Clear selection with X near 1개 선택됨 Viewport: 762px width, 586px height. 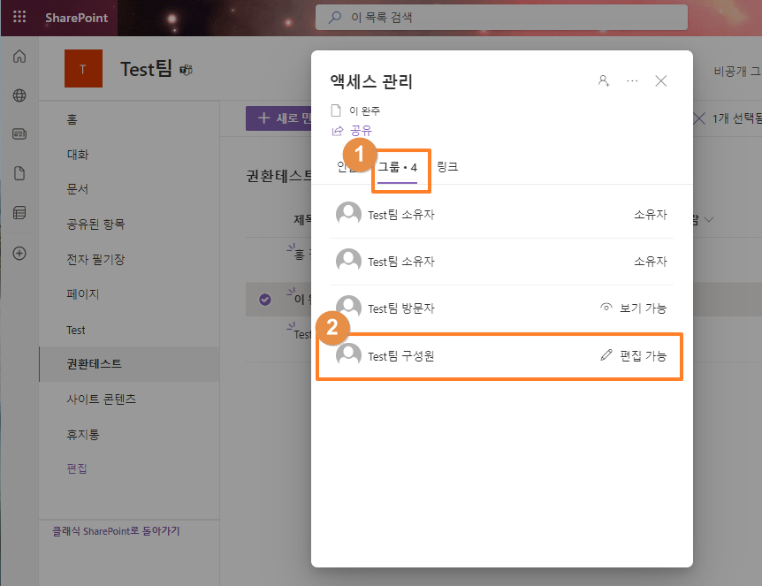(x=699, y=118)
